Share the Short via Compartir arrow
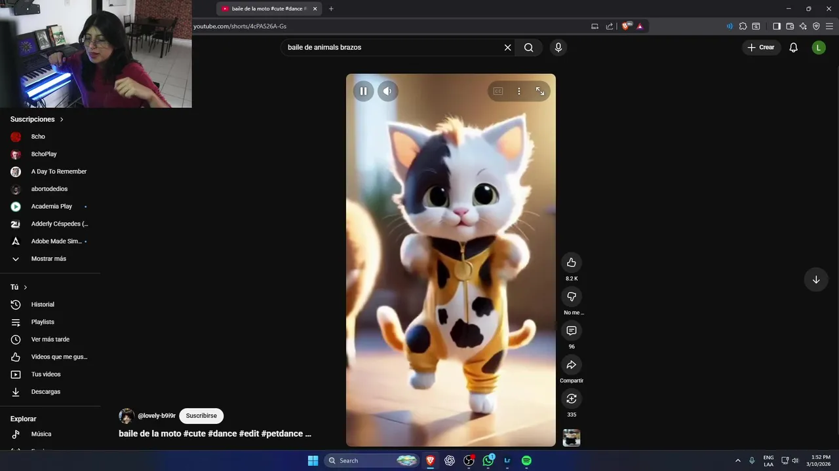 coord(572,364)
